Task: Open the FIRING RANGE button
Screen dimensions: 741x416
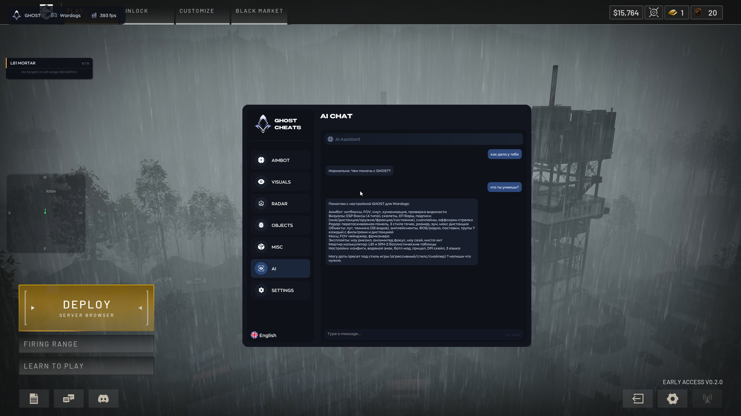Action: [87, 344]
